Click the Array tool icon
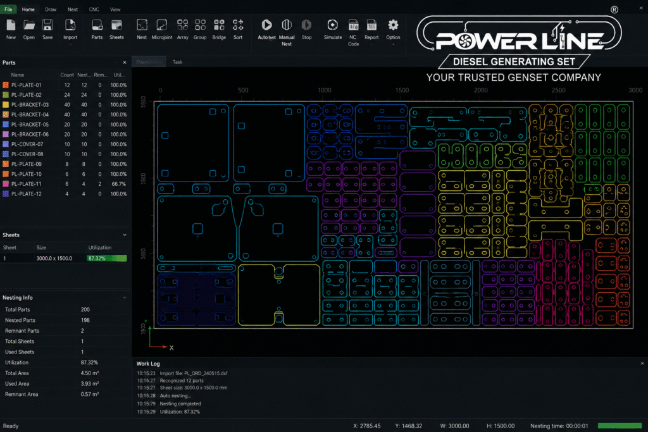 [x=183, y=25]
